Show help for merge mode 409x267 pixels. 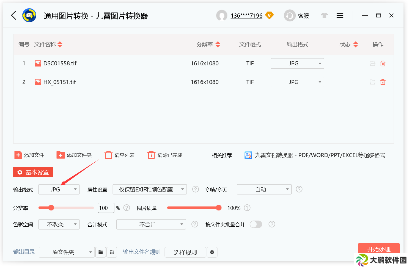(195, 224)
